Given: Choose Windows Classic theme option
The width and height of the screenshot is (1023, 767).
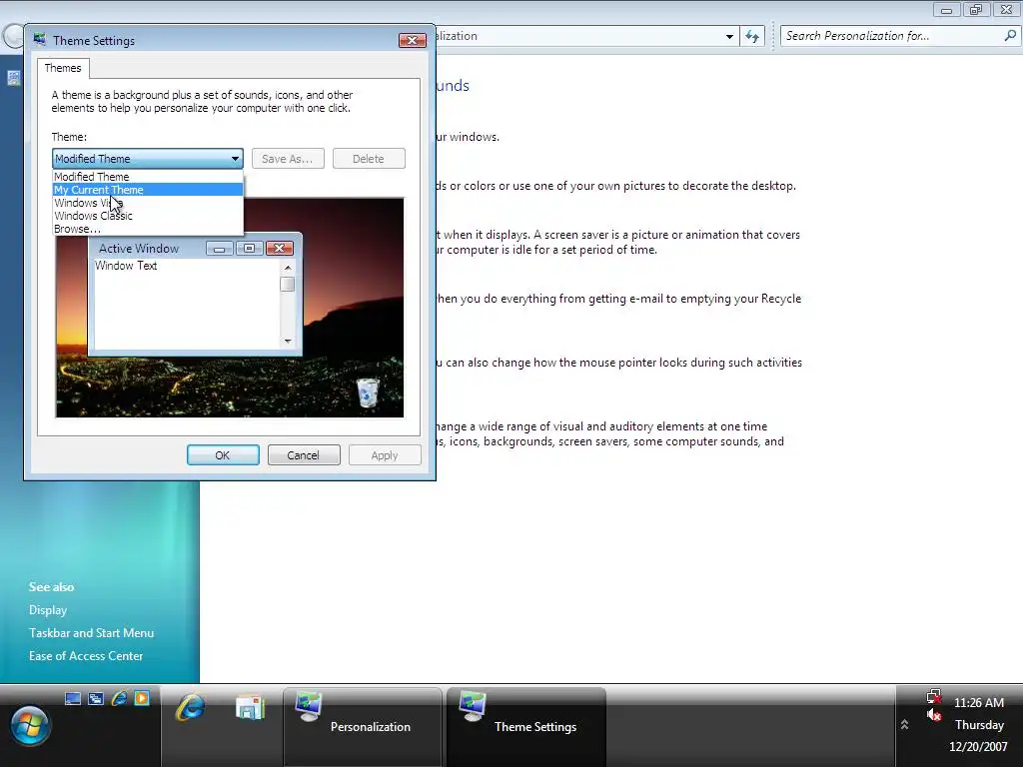Looking at the screenshot, I should point(148,216).
